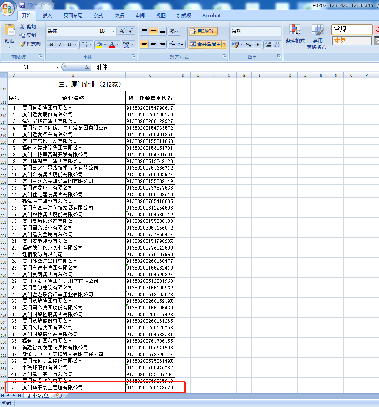
Task: Open the Office button menu
Action: [7, 8]
